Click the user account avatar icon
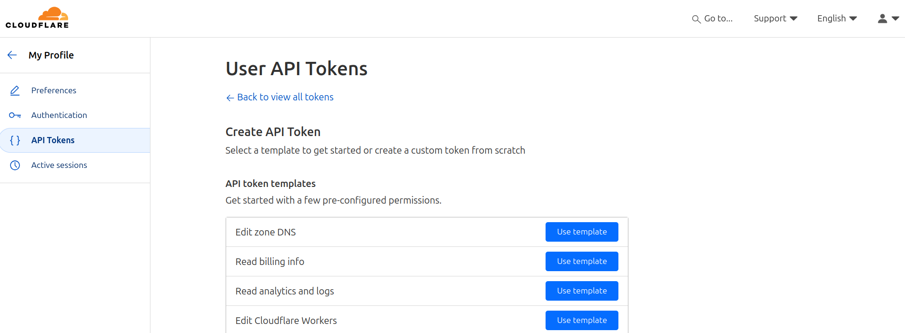Viewport: 905px width, 333px height. [x=882, y=19]
